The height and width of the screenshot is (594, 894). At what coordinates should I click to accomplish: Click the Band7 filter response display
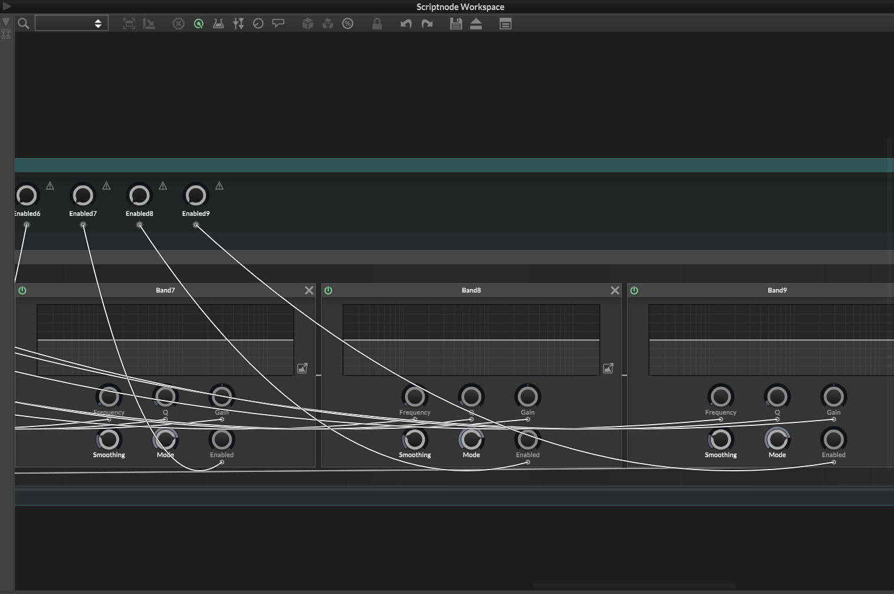tap(165, 340)
